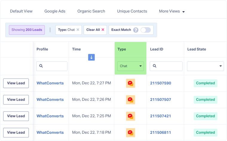The height and width of the screenshot is (141, 227).
Task: Click the Profile column header
Action: coord(42,49)
